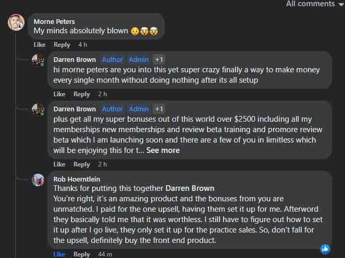Click the Admin badge on second Darren reply

139,109
